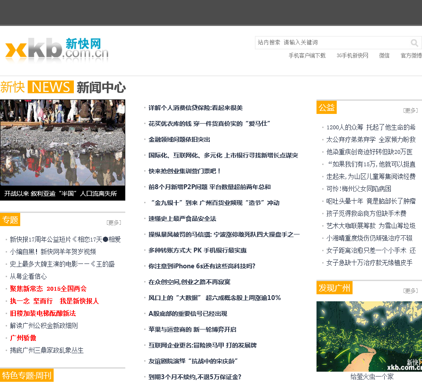Open article 你注意到iPhone 6s还有这些高科技吗
The width and height of the screenshot is (422, 384).
(x=202, y=266)
